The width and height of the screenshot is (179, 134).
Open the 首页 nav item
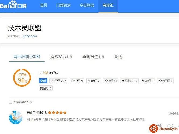44,5
